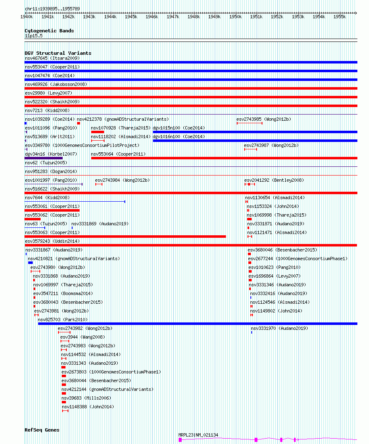Click nsv1148388 (John2014) label

[88, 407]
